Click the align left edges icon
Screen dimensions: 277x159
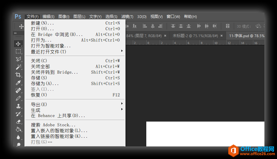click(x=145, y=26)
